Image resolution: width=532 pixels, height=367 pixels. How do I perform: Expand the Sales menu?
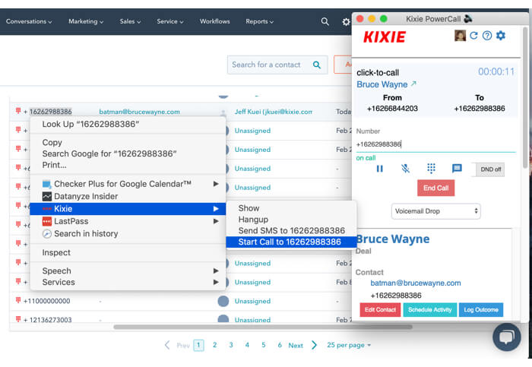(130, 21)
